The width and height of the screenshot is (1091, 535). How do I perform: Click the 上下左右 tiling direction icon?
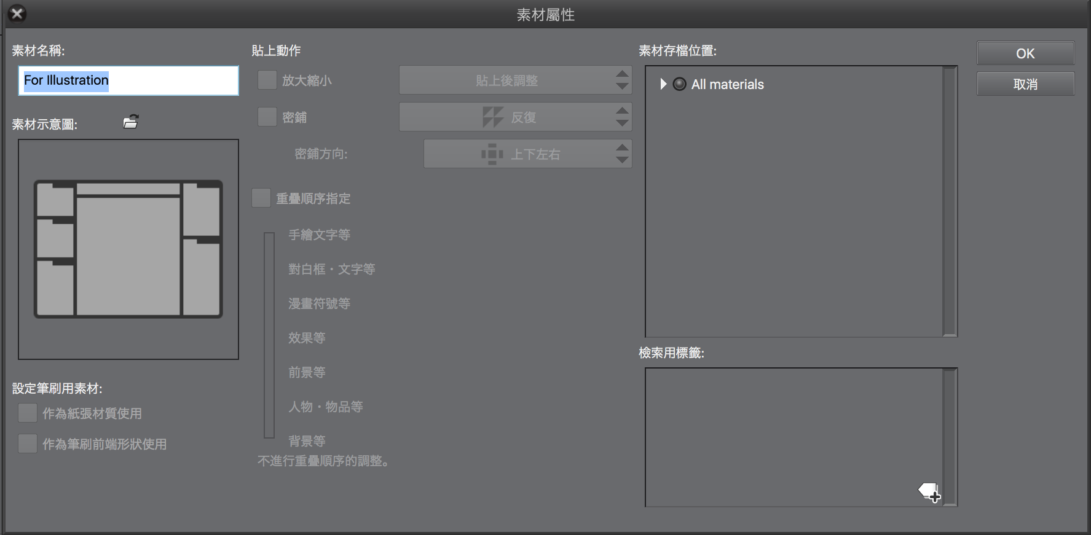tap(492, 154)
